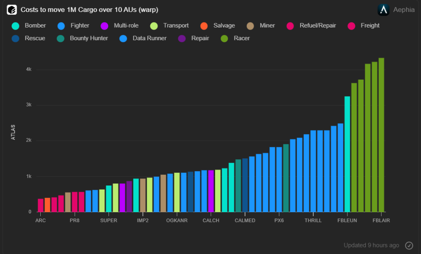The height and width of the screenshot is (254, 421).
Task: Toggle the Transport legend series
Action: 169,26
